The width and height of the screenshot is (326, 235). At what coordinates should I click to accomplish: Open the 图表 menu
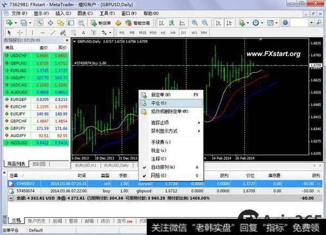[85, 14]
